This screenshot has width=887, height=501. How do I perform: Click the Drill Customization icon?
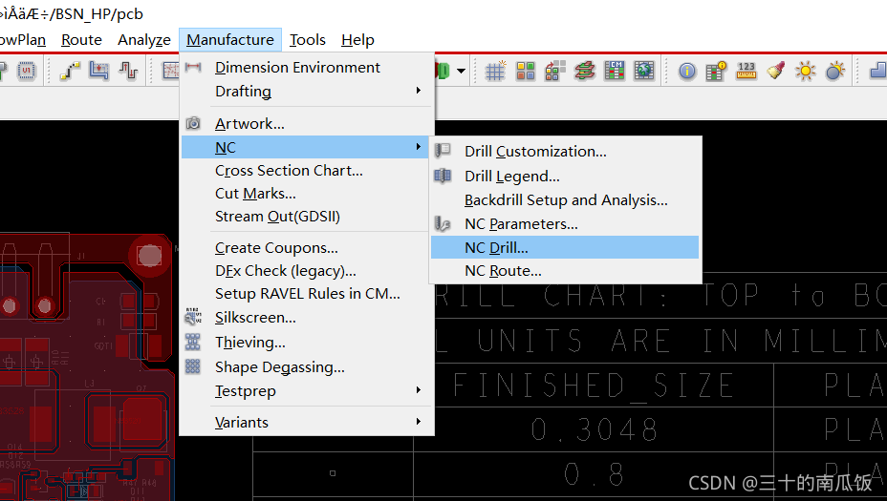pyautogui.click(x=443, y=150)
